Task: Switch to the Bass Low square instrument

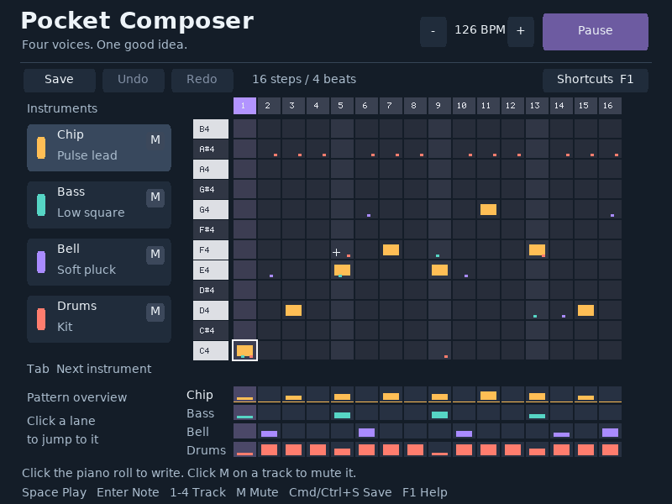Action: pos(99,205)
